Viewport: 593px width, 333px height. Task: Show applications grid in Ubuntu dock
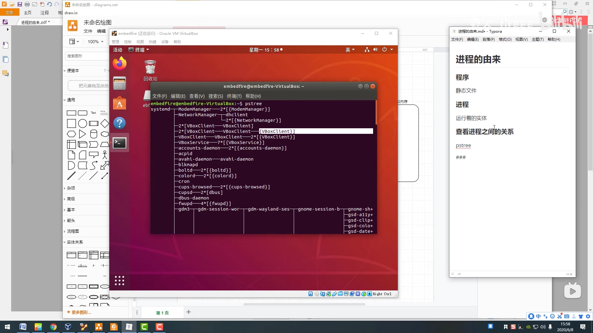[120, 281]
